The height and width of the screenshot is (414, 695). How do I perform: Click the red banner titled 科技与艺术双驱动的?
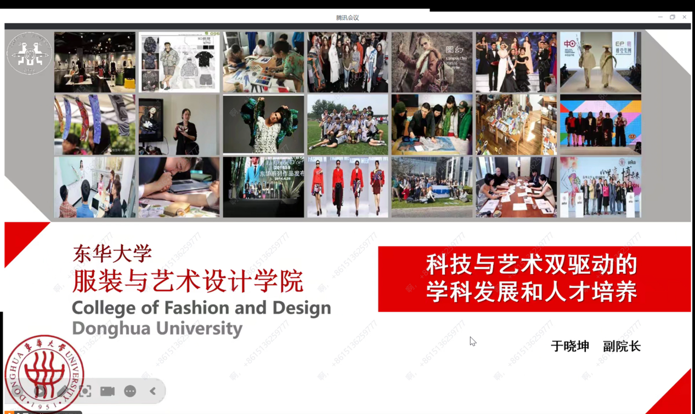point(534,279)
